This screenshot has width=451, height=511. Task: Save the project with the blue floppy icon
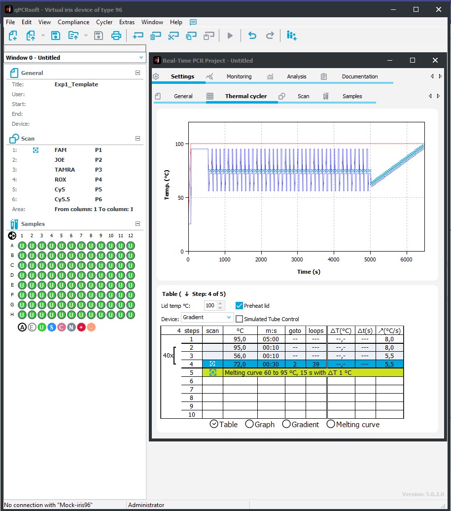[56, 36]
